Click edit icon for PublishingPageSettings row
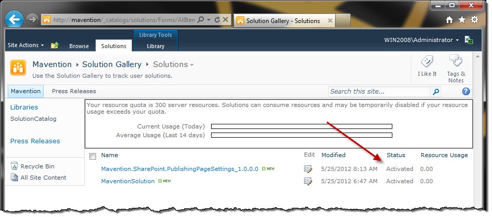492x217 pixels. tap(308, 169)
